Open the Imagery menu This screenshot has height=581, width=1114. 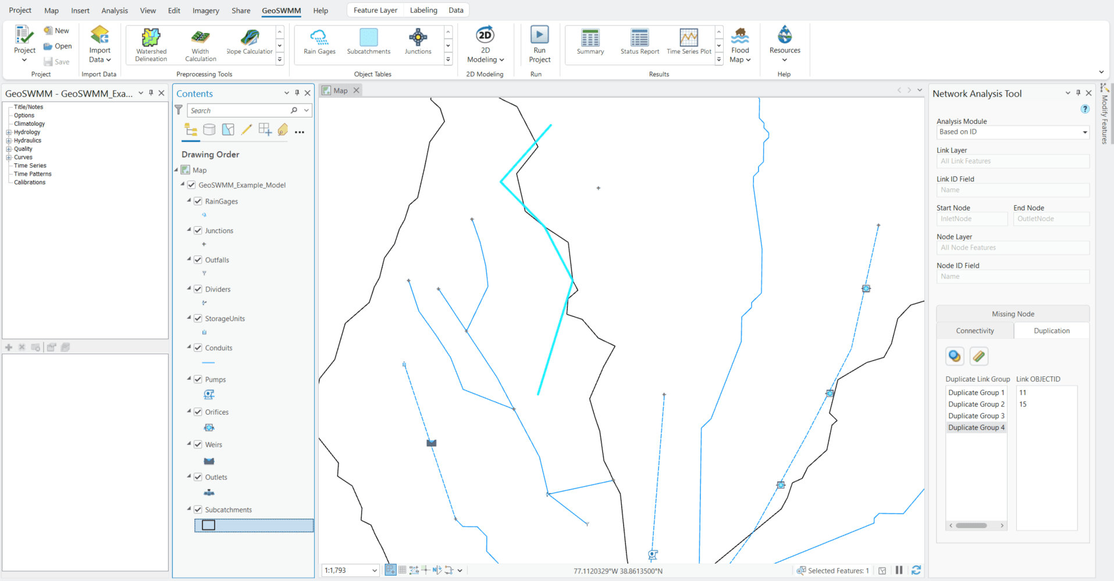point(205,10)
